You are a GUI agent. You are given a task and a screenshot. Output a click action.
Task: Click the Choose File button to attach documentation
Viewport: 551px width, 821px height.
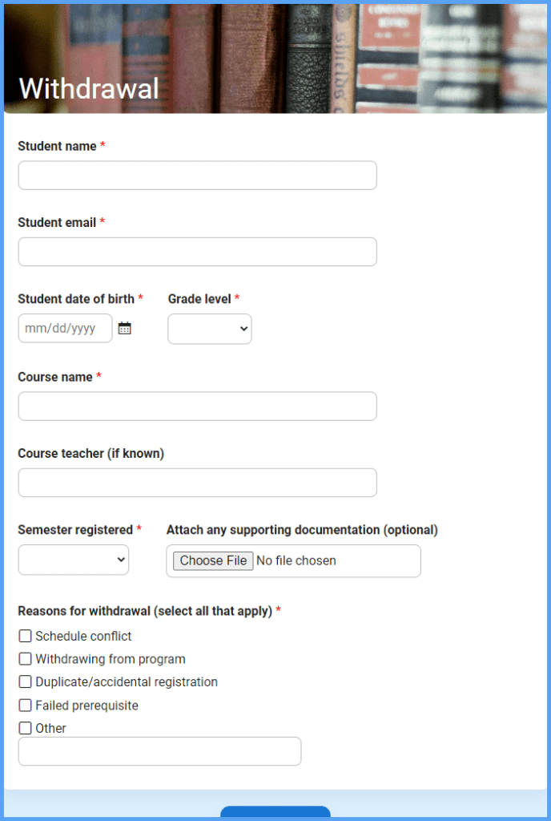[212, 560]
